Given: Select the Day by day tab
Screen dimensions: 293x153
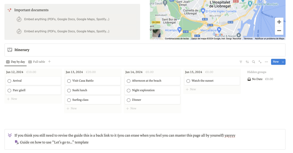Looking at the screenshot, I should pos(16,62).
